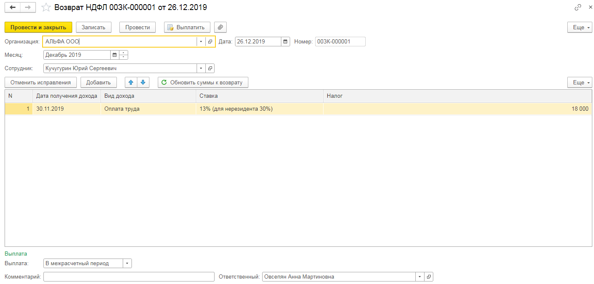Screen dimensions: 594x284
Task: Focus the Номер input field
Action: (340, 42)
